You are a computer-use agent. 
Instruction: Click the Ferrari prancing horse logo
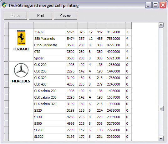tap(21, 38)
